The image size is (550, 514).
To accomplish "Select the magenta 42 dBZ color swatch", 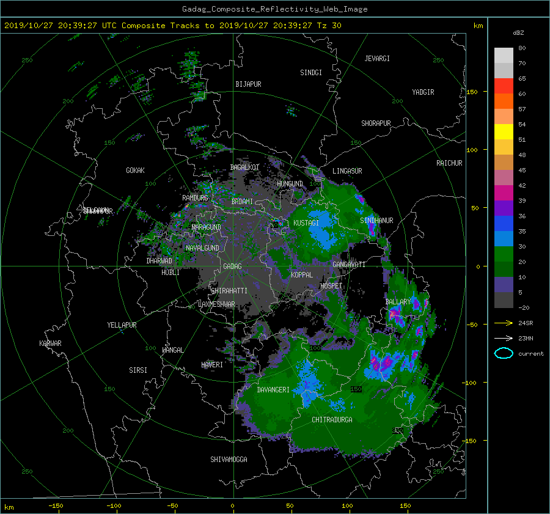I will click(x=504, y=193).
